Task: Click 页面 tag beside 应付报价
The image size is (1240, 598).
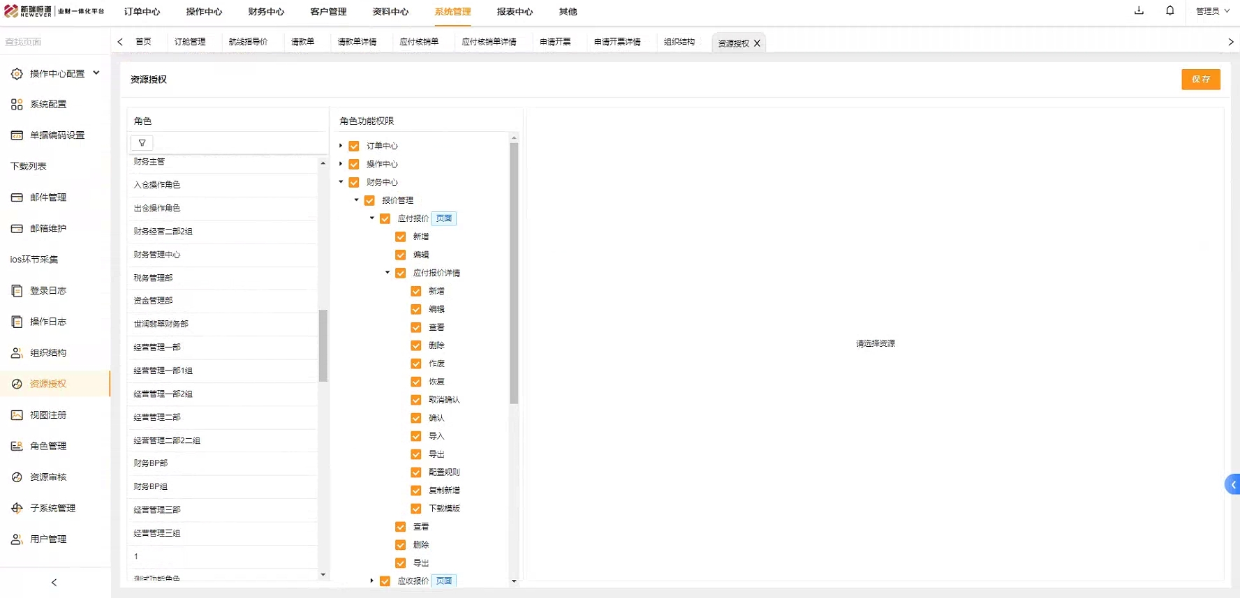Action: pyautogui.click(x=444, y=218)
